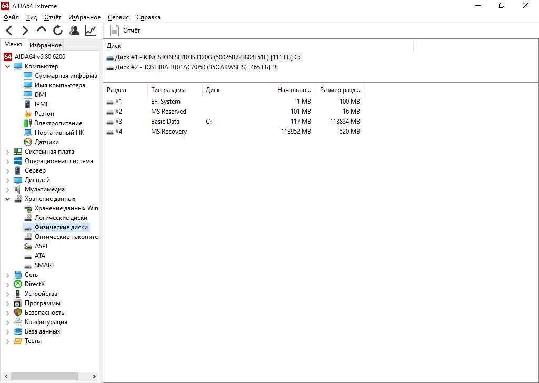Click the Оптические накопители disc icon

28,237
